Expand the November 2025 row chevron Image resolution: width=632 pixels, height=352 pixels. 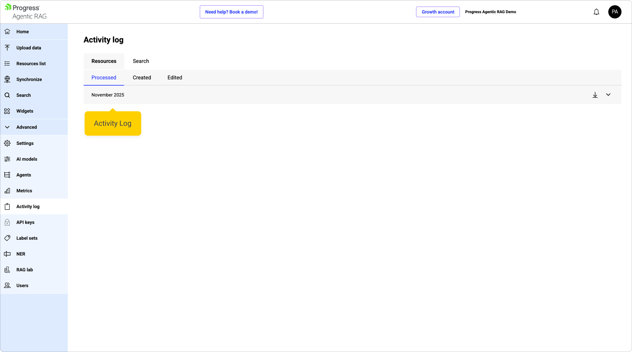click(608, 95)
